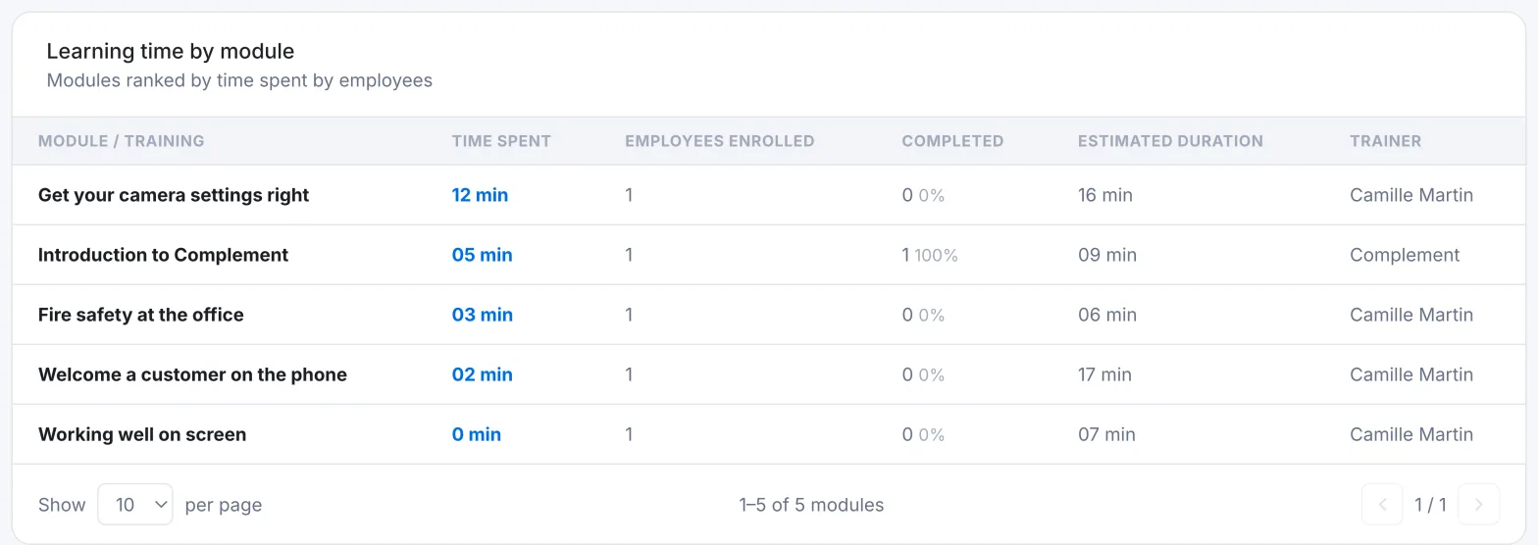Click the Modules ranked by time spent subtitle
Image resolution: width=1538 pixels, height=545 pixels.
pyautogui.click(x=239, y=80)
